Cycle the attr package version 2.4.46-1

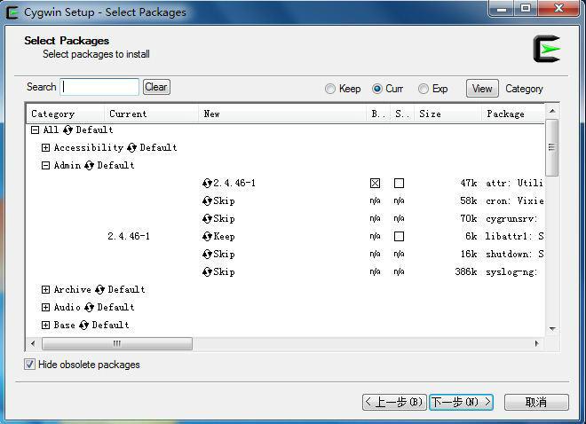tap(208, 184)
